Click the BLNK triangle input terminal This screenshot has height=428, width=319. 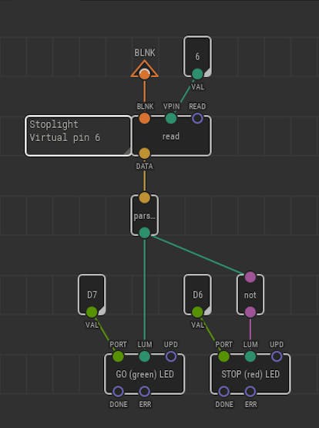pos(145,69)
